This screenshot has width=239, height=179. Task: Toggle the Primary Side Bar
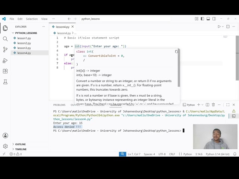click(x=202, y=19)
